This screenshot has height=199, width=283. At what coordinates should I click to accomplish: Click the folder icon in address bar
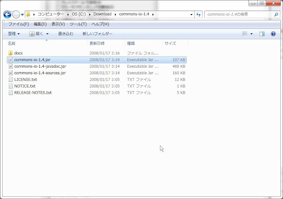tap(28, 14)
